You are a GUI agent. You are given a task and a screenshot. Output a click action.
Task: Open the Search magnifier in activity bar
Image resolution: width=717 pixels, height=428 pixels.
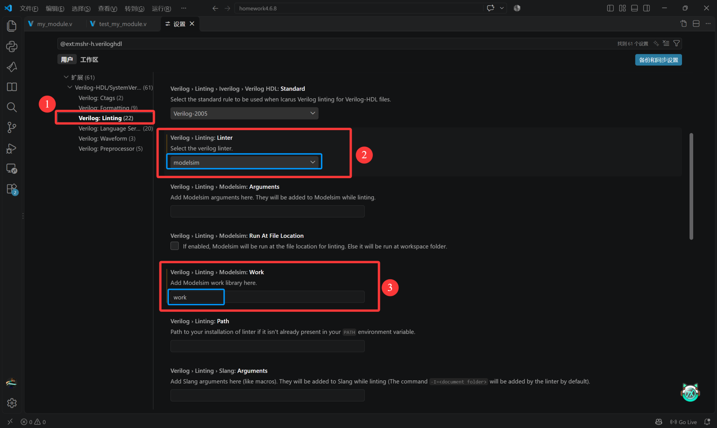pos(12,107)
